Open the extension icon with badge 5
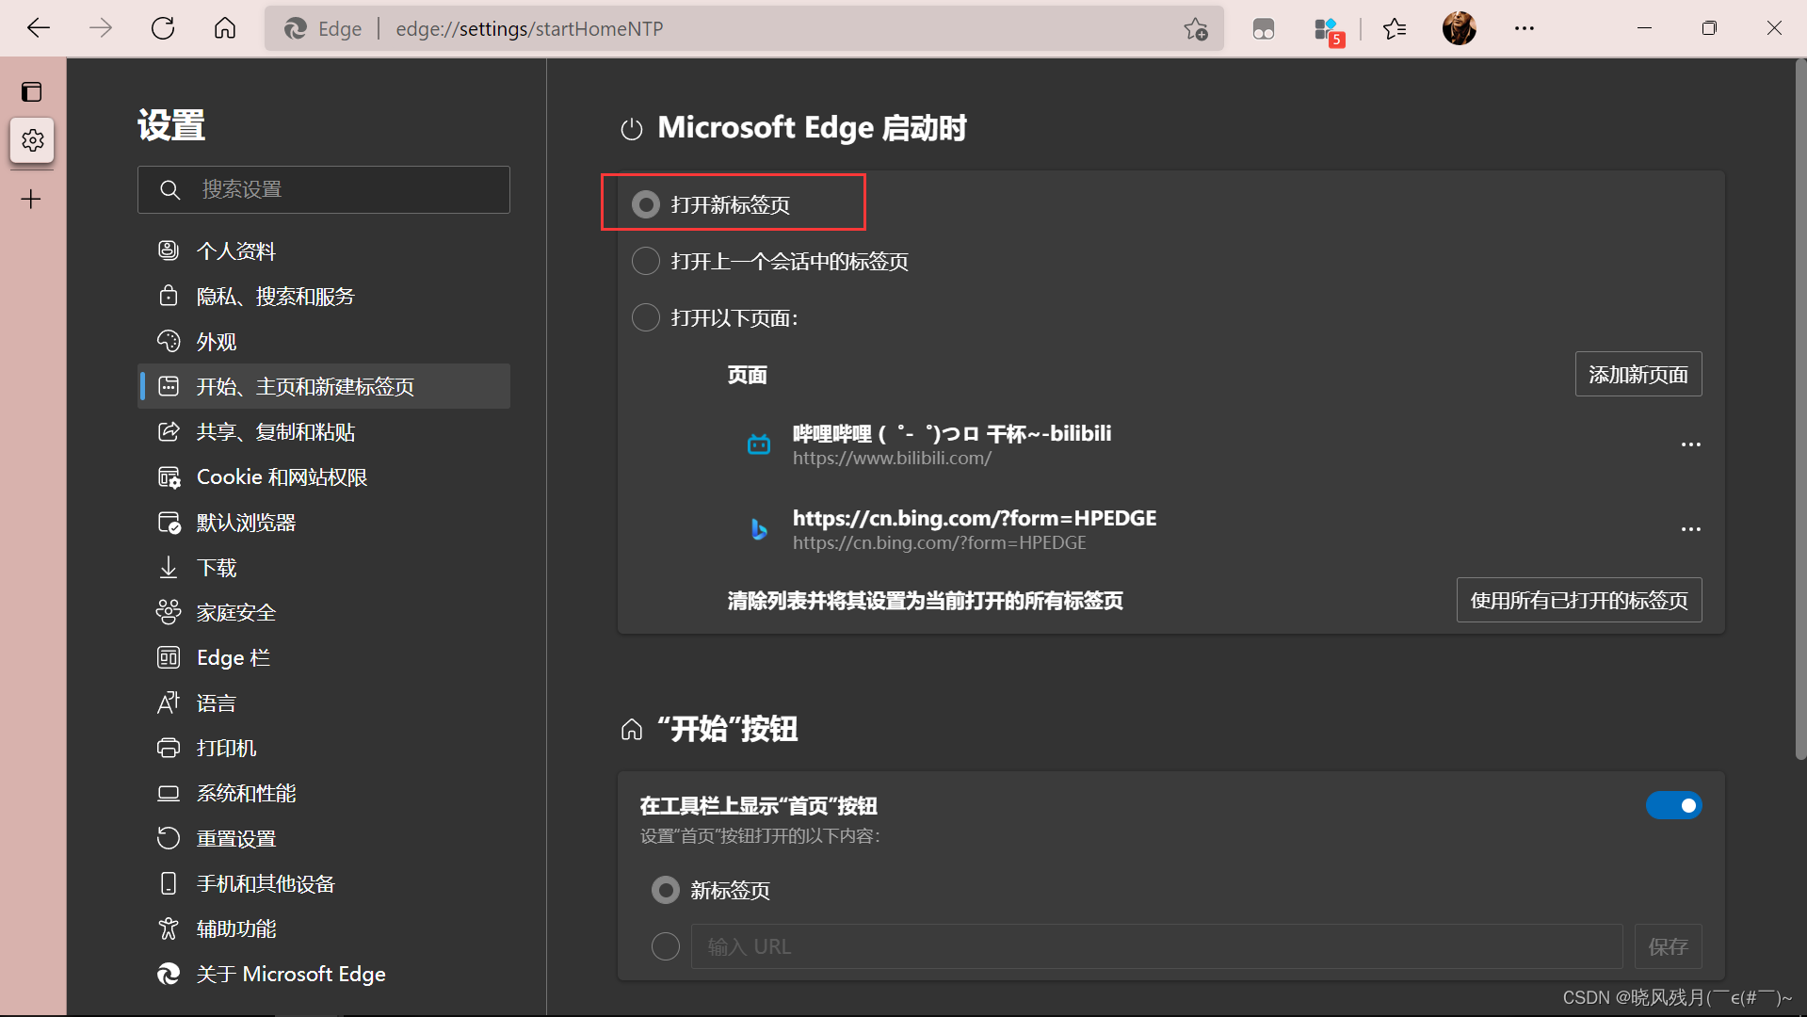 click(1328, 30)
